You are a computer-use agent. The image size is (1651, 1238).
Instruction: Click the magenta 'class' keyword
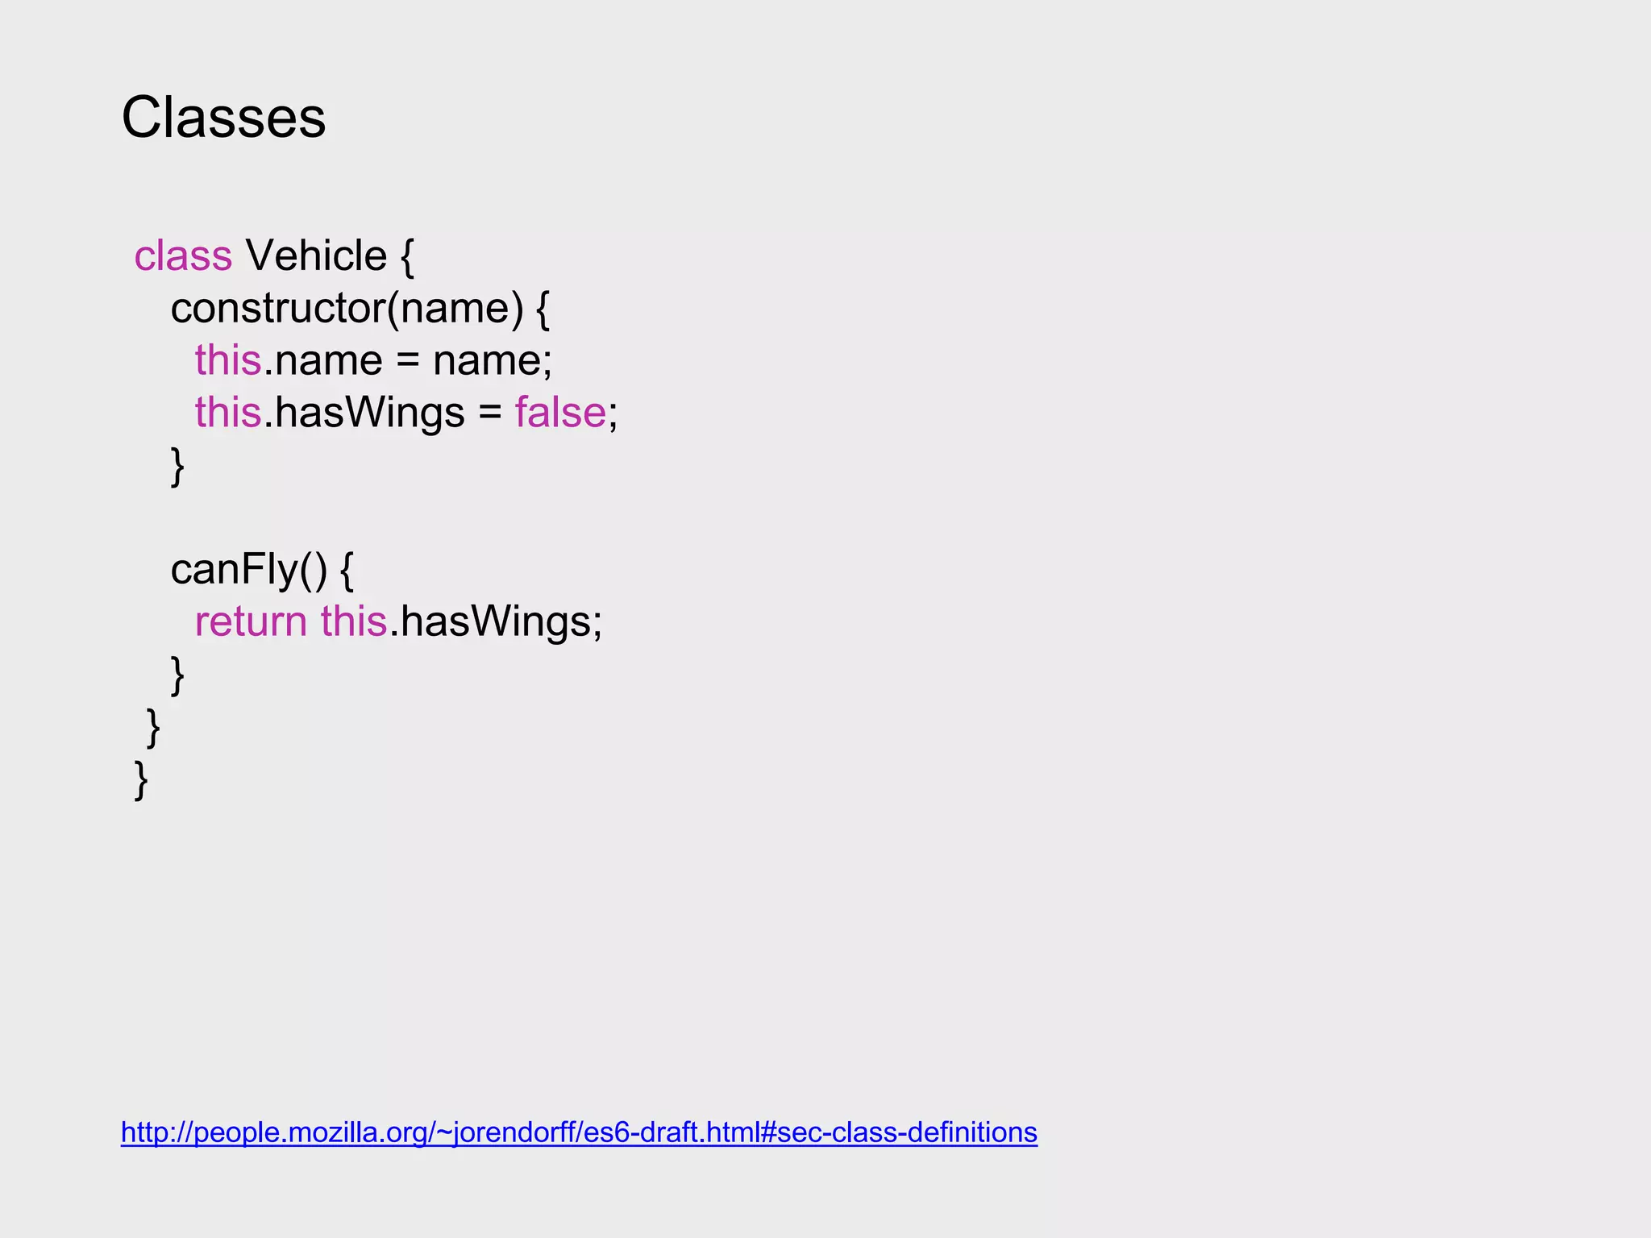click(183, 256)
